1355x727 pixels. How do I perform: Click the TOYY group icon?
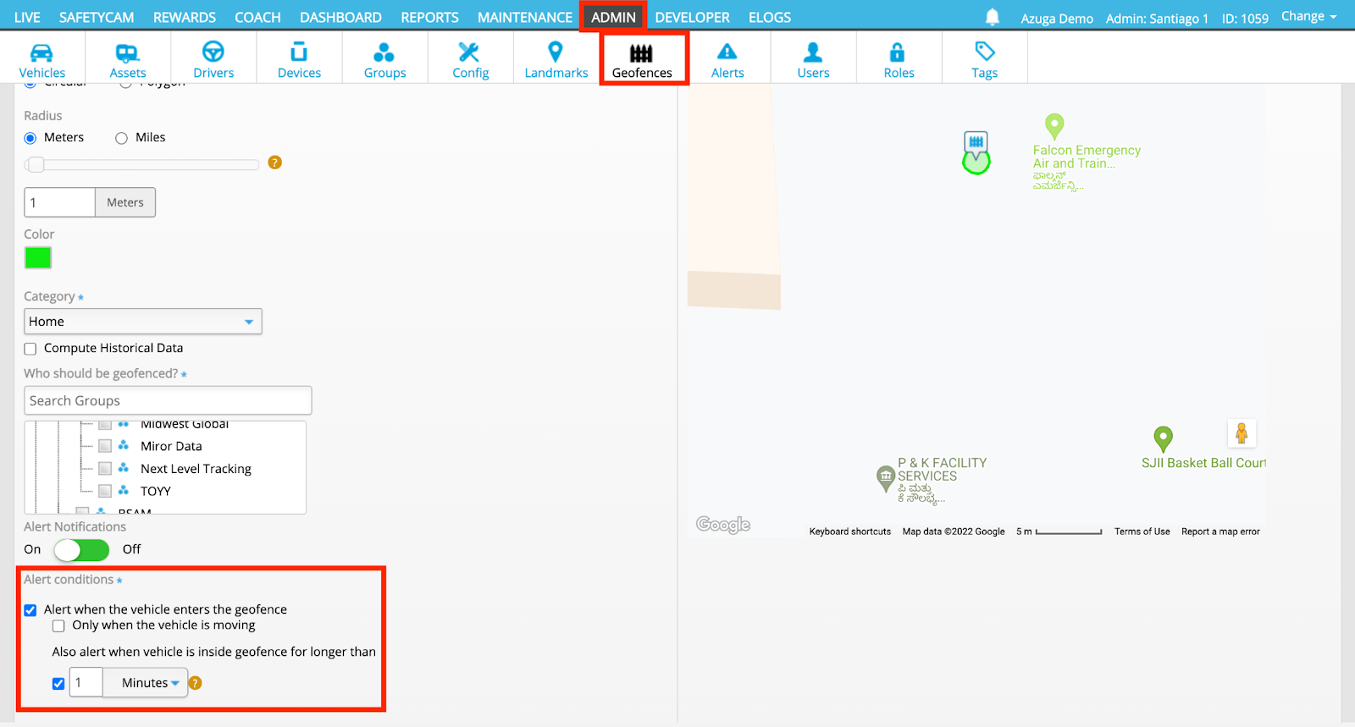(124, 490)
